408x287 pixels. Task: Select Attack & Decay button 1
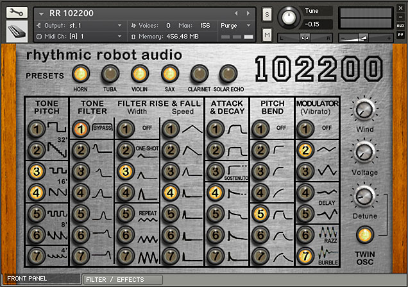pyautogui.click(x=216, y=129)
